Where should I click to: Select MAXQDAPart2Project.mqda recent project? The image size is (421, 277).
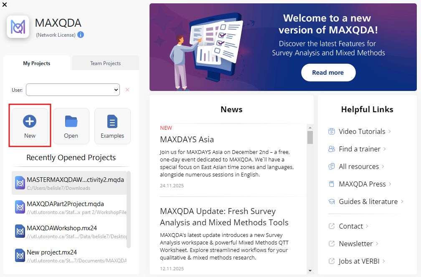(69, 207)
